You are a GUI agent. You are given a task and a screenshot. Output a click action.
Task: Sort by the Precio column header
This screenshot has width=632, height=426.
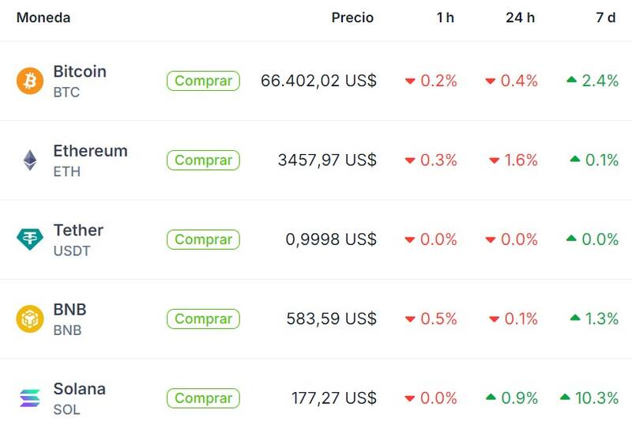click(x=352, y=17)
